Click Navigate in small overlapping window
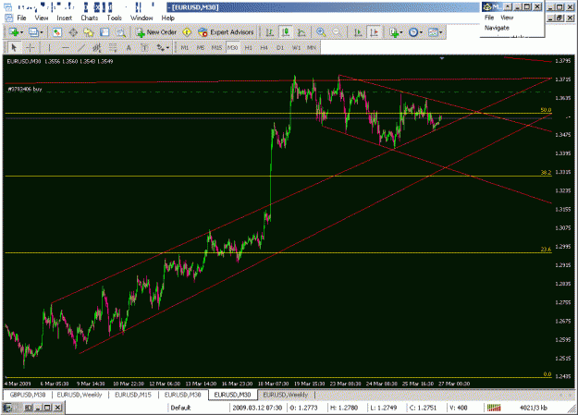 point(497,28)
